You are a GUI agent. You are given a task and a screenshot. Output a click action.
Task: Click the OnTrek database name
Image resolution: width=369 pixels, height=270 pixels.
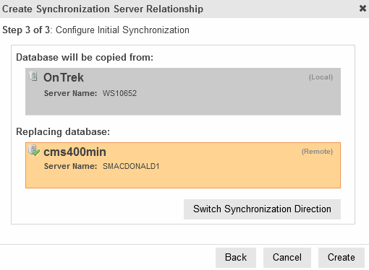[64, 78]
